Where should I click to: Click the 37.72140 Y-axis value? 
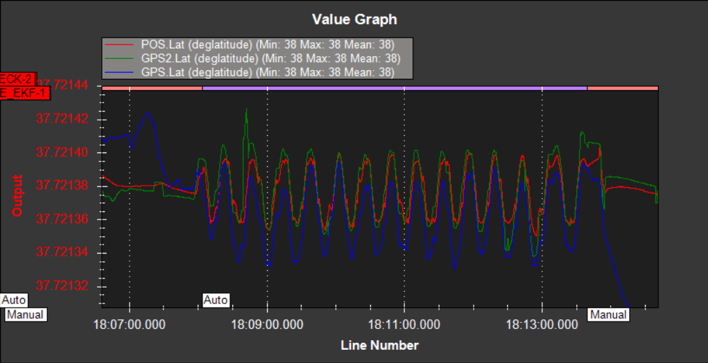click(x=62, y=152)
